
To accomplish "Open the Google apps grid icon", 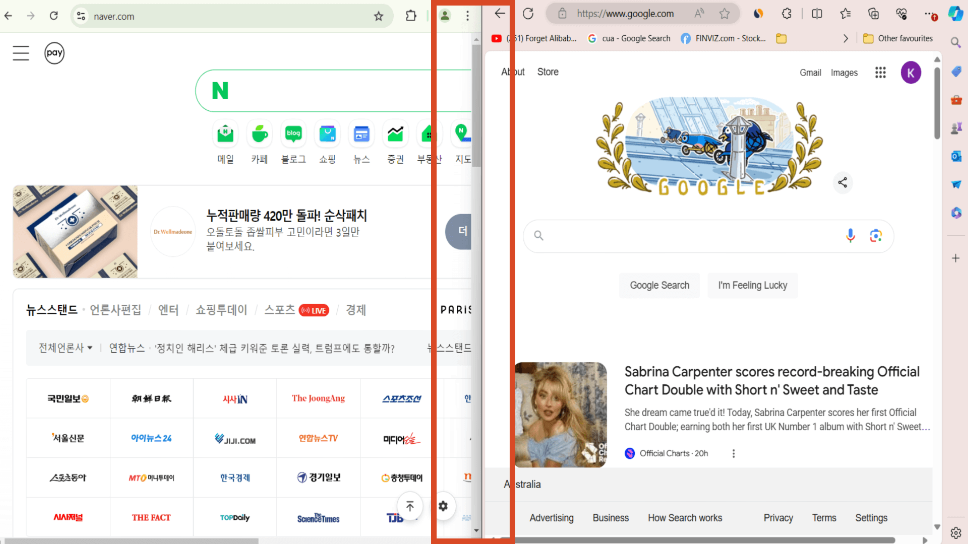I will [x=880, y=73].
